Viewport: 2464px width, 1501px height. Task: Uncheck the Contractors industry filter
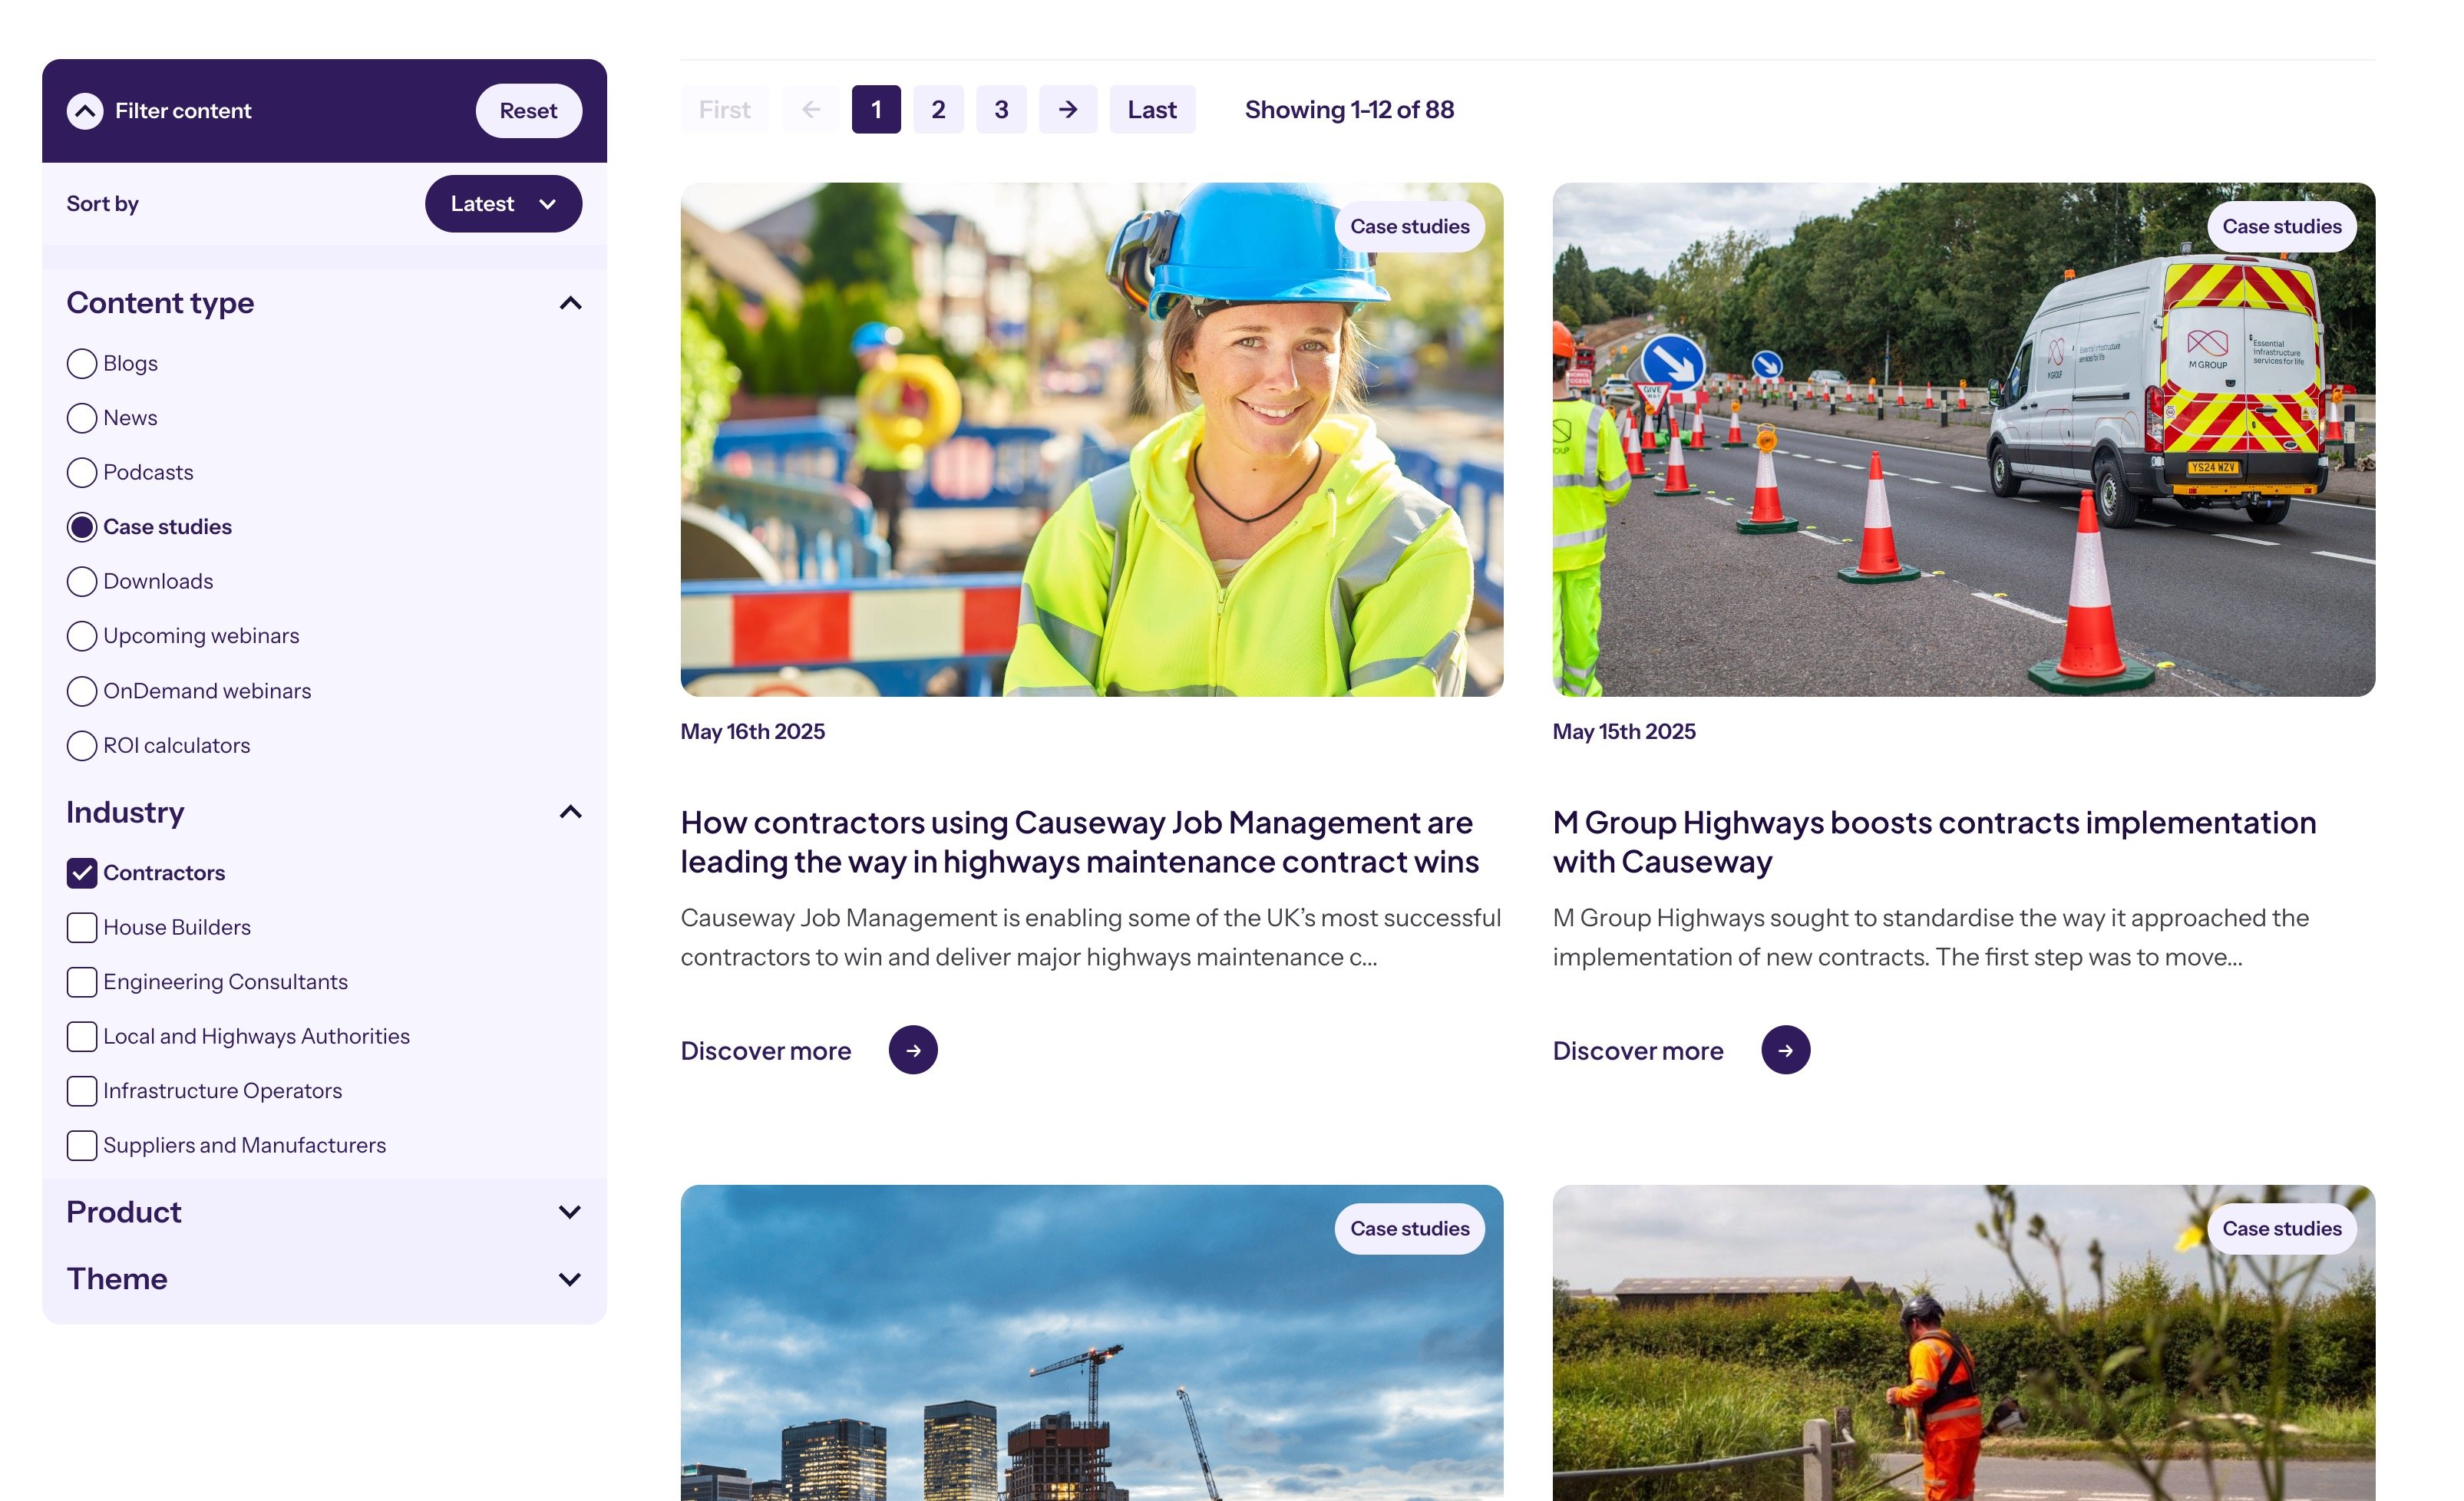coord(81,872)
